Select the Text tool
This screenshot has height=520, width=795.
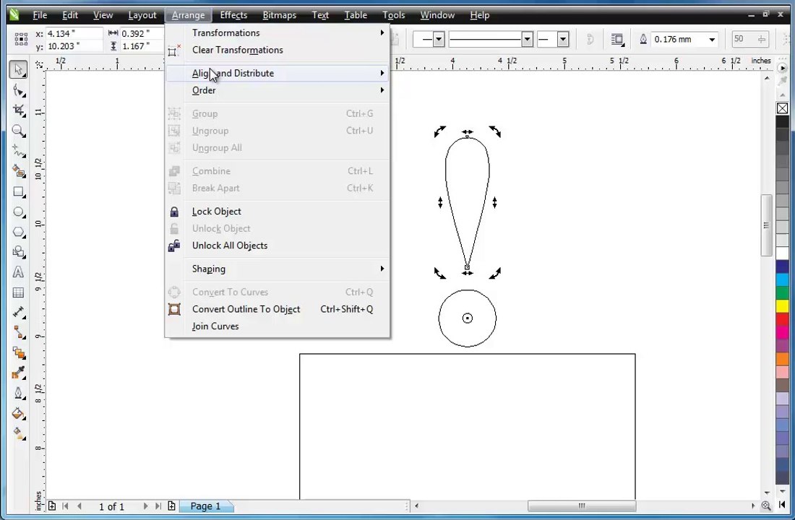click(19, 272)
